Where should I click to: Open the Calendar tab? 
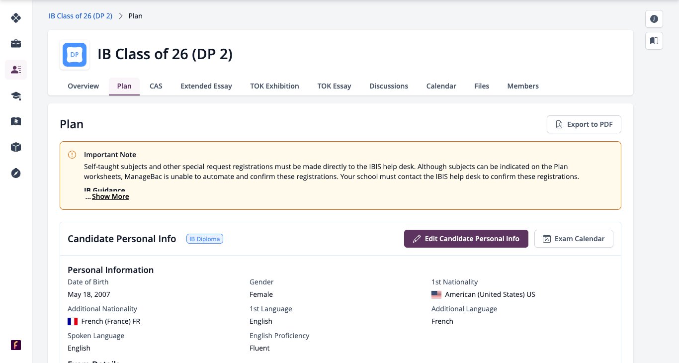pos(441,86)
